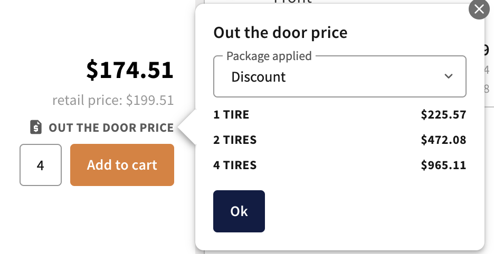Click the popup's triangular pointer arrow

tap(187, 127)
